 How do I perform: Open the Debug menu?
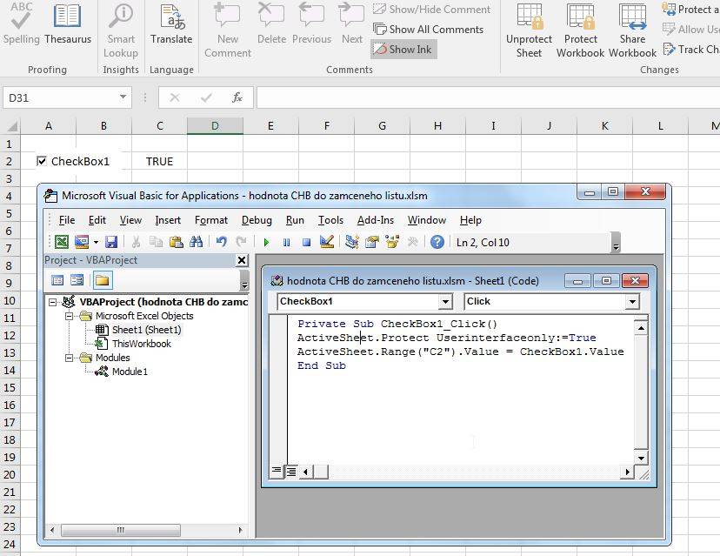(257, 220)
